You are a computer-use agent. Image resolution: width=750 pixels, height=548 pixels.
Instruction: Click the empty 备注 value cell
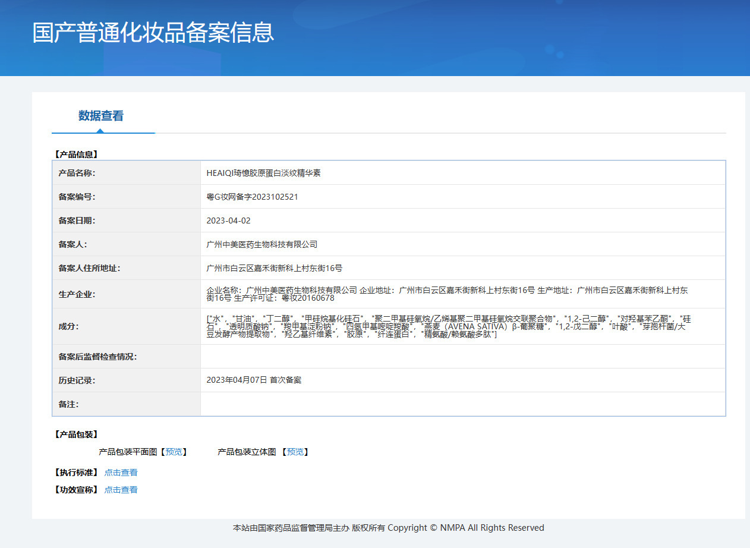pyautogui.click(x=462, y=404)
